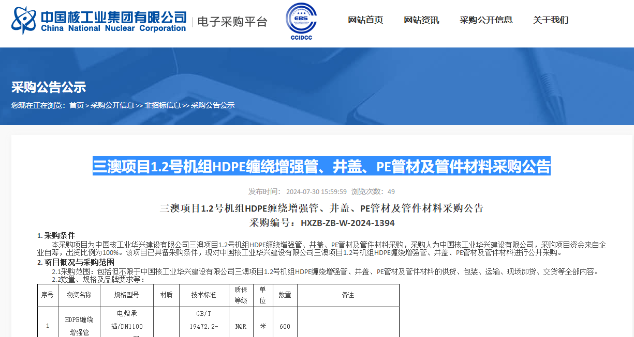Click the large 采购公告公示 banner heading
The image size is (634, 337).
click(49, 87)
